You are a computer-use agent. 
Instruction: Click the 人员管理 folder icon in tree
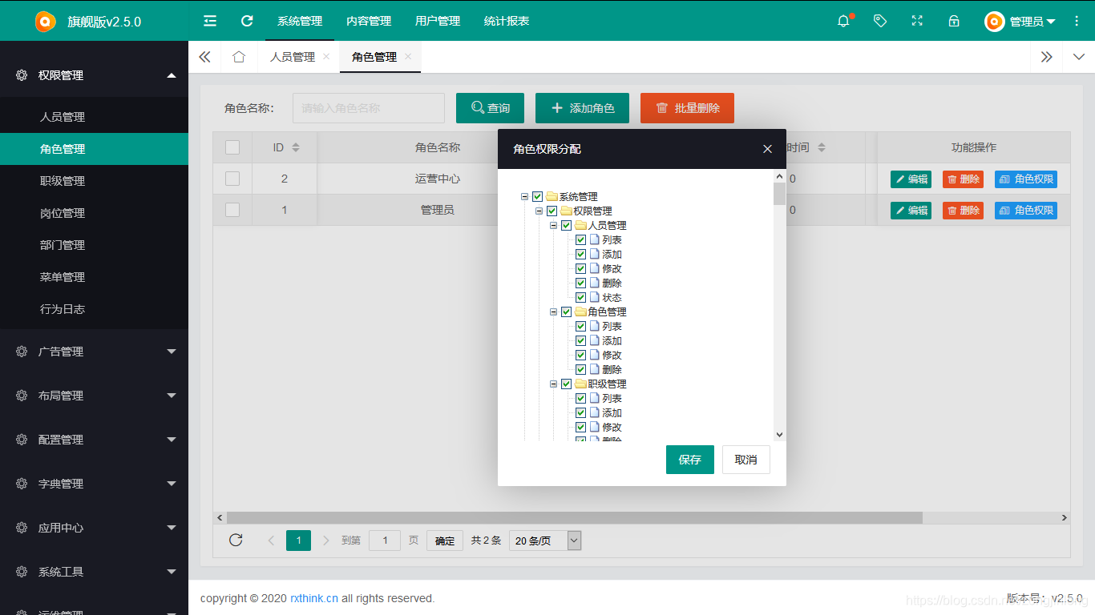580,226
